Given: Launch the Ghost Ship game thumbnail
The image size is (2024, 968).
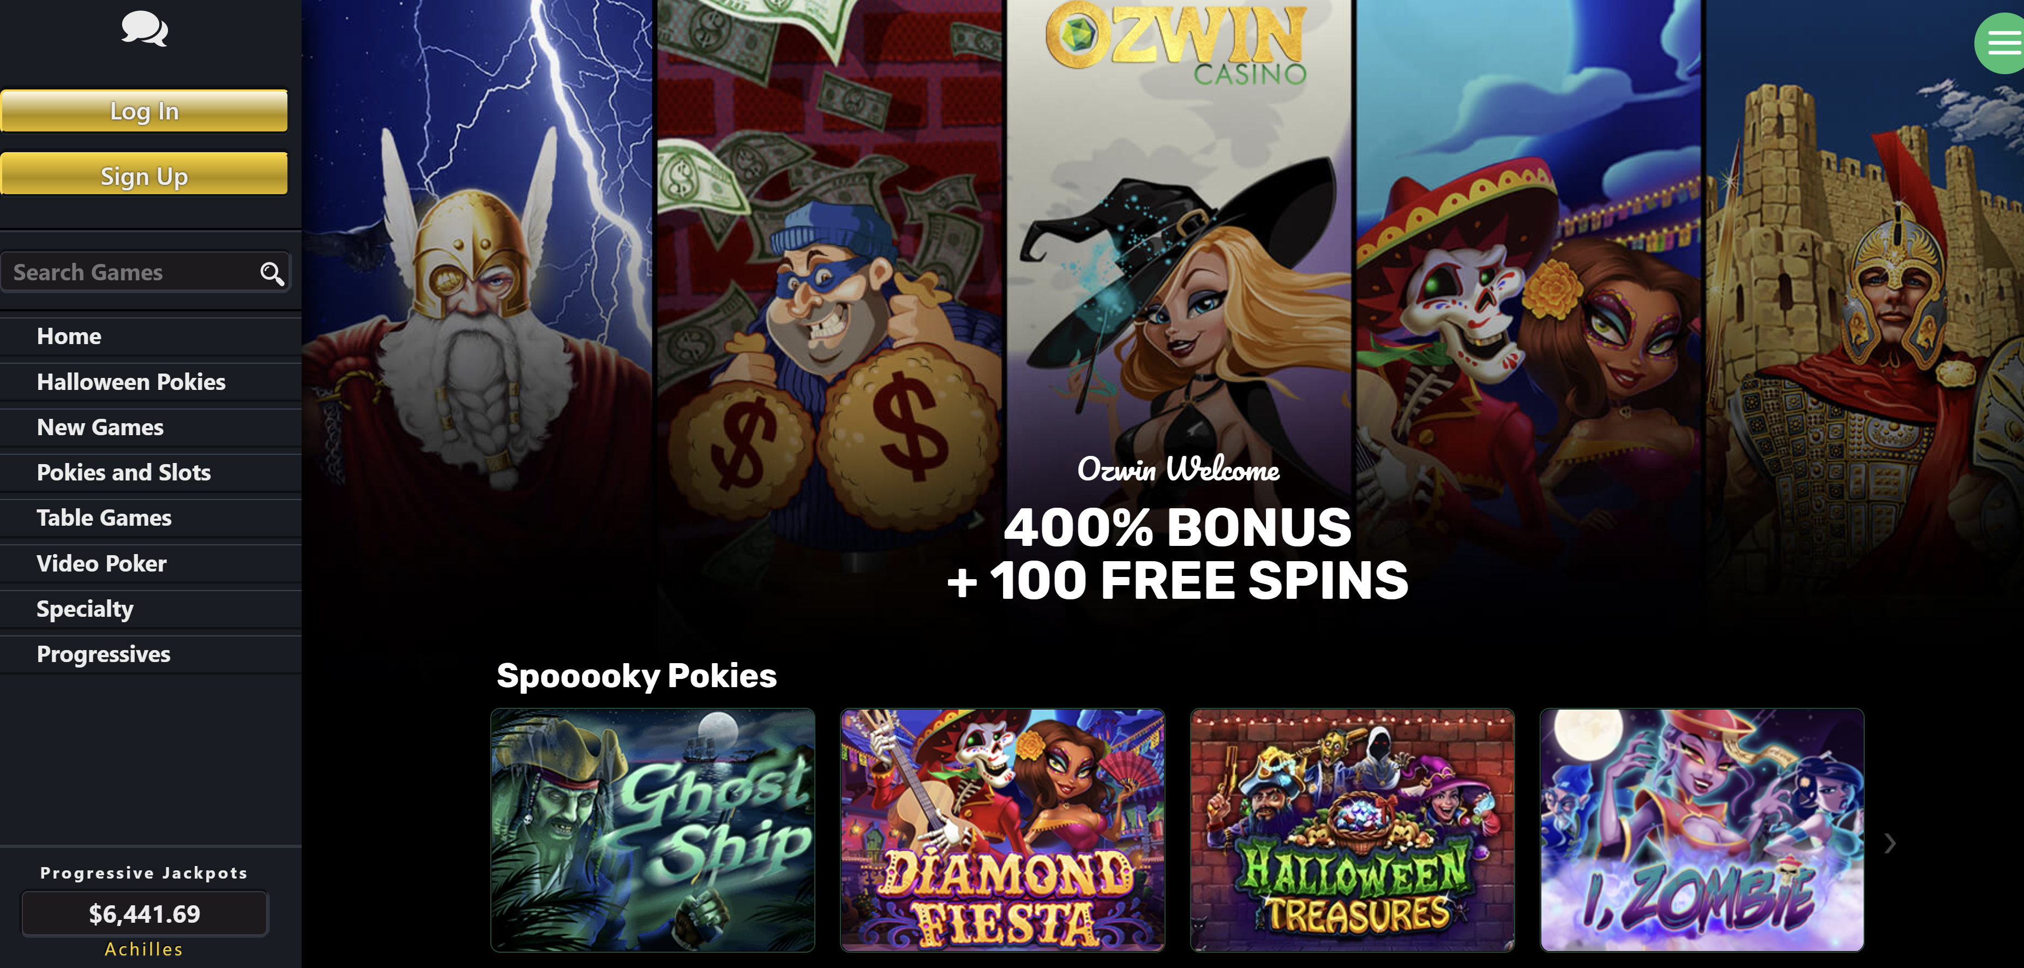Looking at the screenshot, I should click(653, 831).
